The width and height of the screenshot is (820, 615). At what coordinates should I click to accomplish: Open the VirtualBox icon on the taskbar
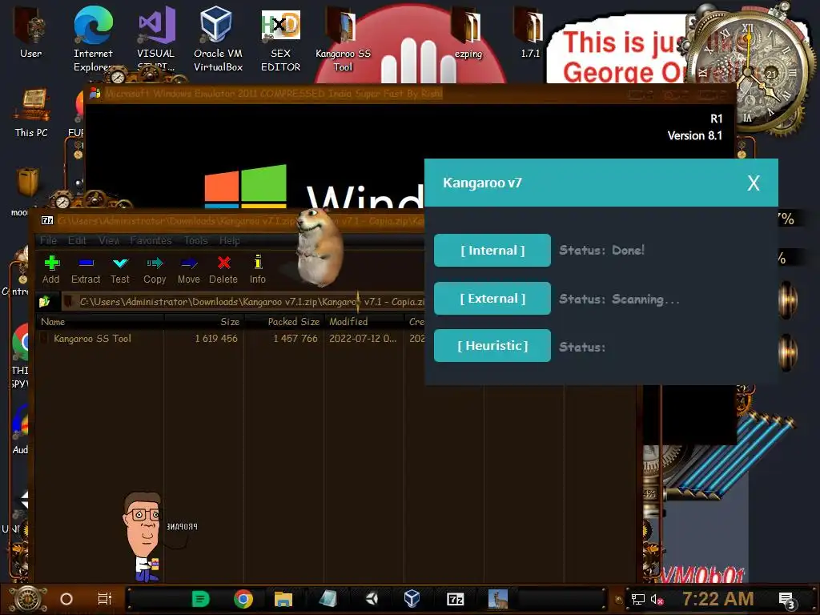(412, 599)
